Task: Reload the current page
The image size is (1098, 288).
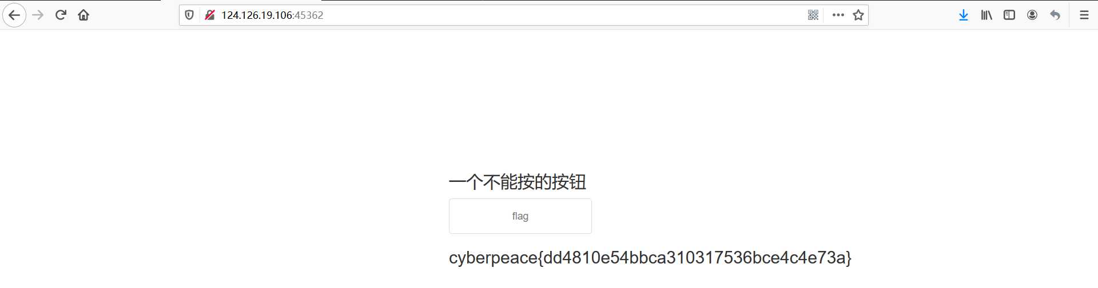Action: click(x=61, y=15)
